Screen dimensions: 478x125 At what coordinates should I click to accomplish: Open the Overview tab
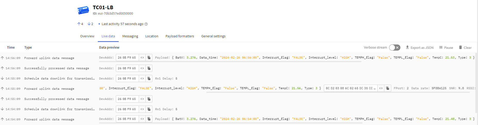click(x=87, y=36)
